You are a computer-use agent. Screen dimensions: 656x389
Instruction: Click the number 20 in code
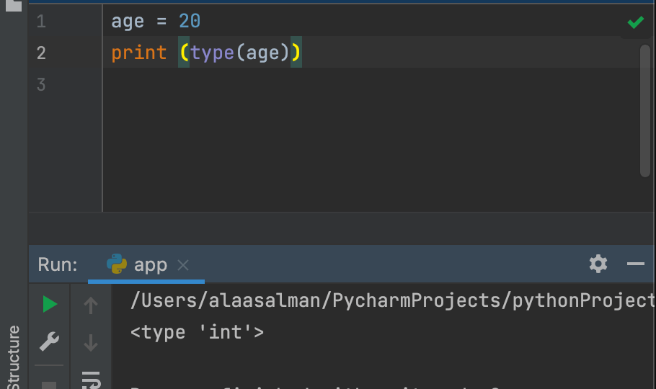point(190,22)
